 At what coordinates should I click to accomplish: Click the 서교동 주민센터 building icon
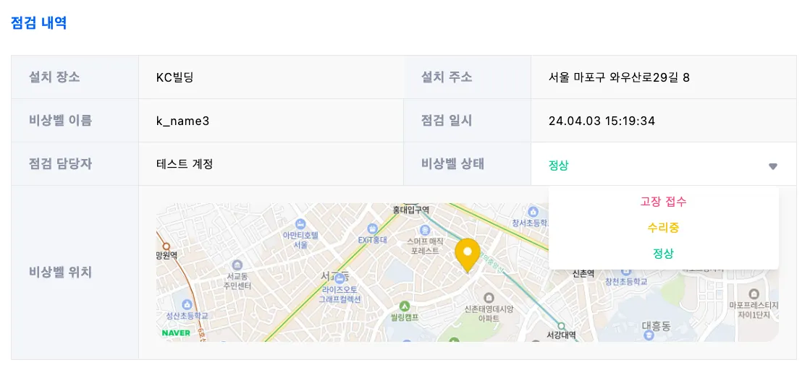[x=237, y=265]
